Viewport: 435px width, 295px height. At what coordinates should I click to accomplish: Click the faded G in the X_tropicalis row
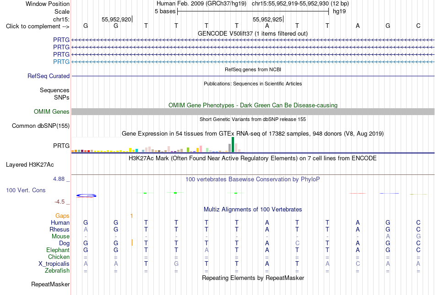176,264
